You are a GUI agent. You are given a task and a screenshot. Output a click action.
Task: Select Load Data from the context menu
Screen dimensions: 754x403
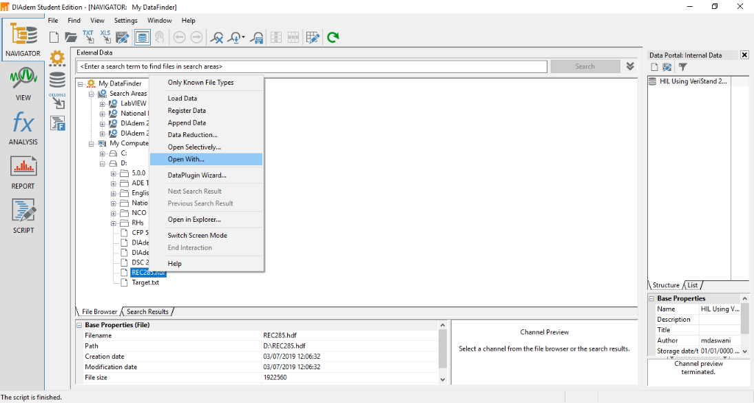[180, 98]
